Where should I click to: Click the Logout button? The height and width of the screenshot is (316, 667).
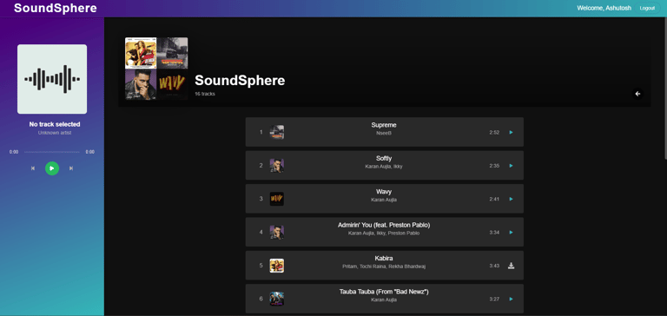(647, 8)
